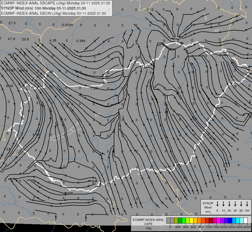The width and height of the screenshot is (252, 232).
Task: Click the 4.56 CAPE value on map
Action: coord(36,135)
